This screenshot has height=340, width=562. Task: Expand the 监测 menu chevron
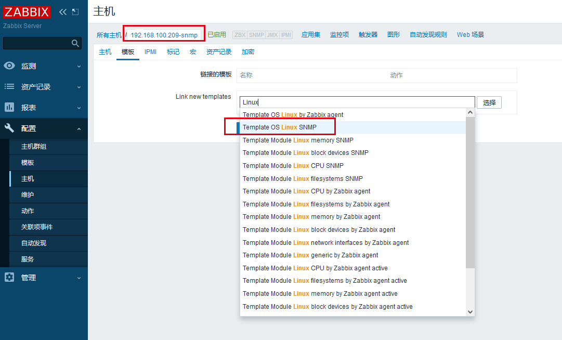point(79,66)
